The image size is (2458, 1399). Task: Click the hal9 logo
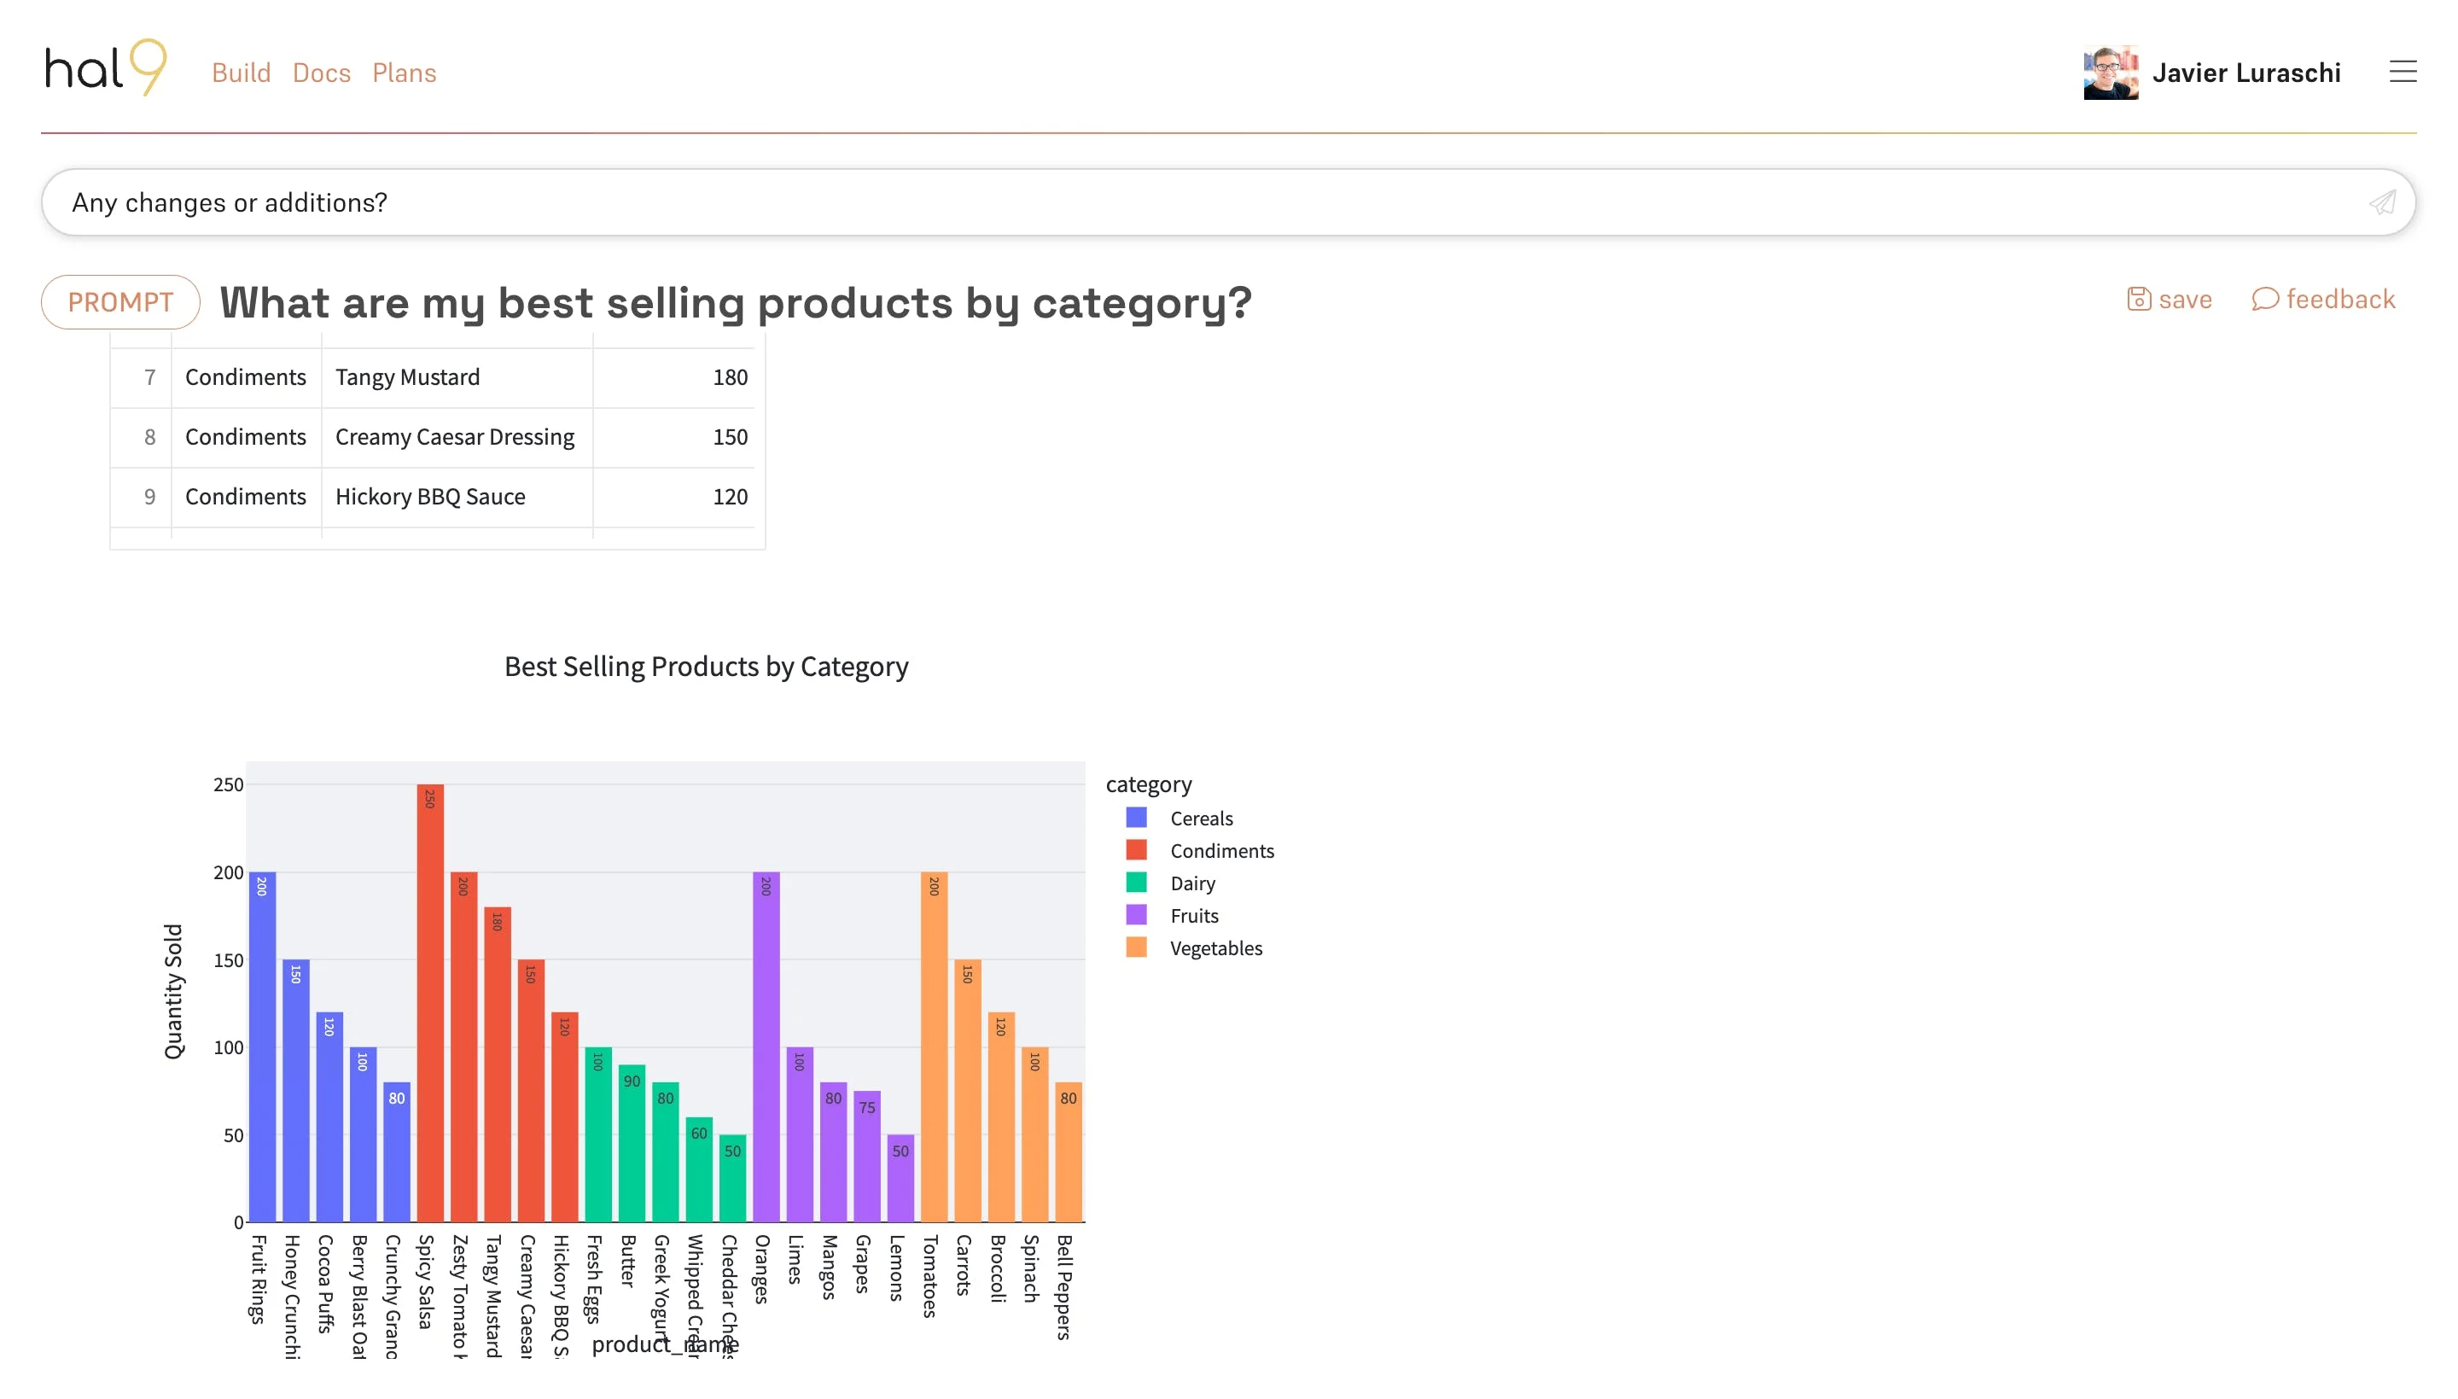tap(106, 68)
